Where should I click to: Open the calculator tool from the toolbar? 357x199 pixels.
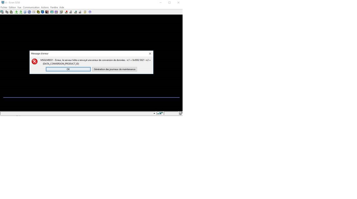[x=25, y=12]
